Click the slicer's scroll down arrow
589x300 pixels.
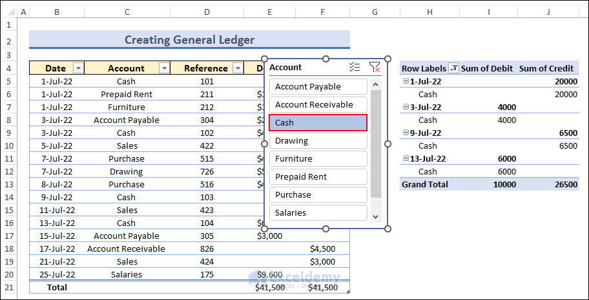376,218
